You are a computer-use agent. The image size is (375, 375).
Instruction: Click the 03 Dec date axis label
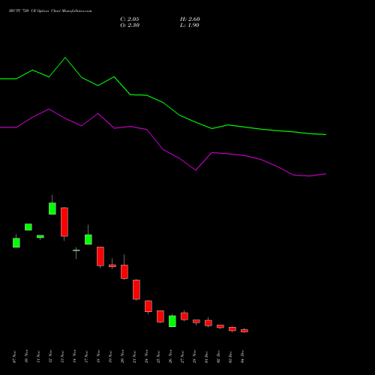[x=230, y=357]
